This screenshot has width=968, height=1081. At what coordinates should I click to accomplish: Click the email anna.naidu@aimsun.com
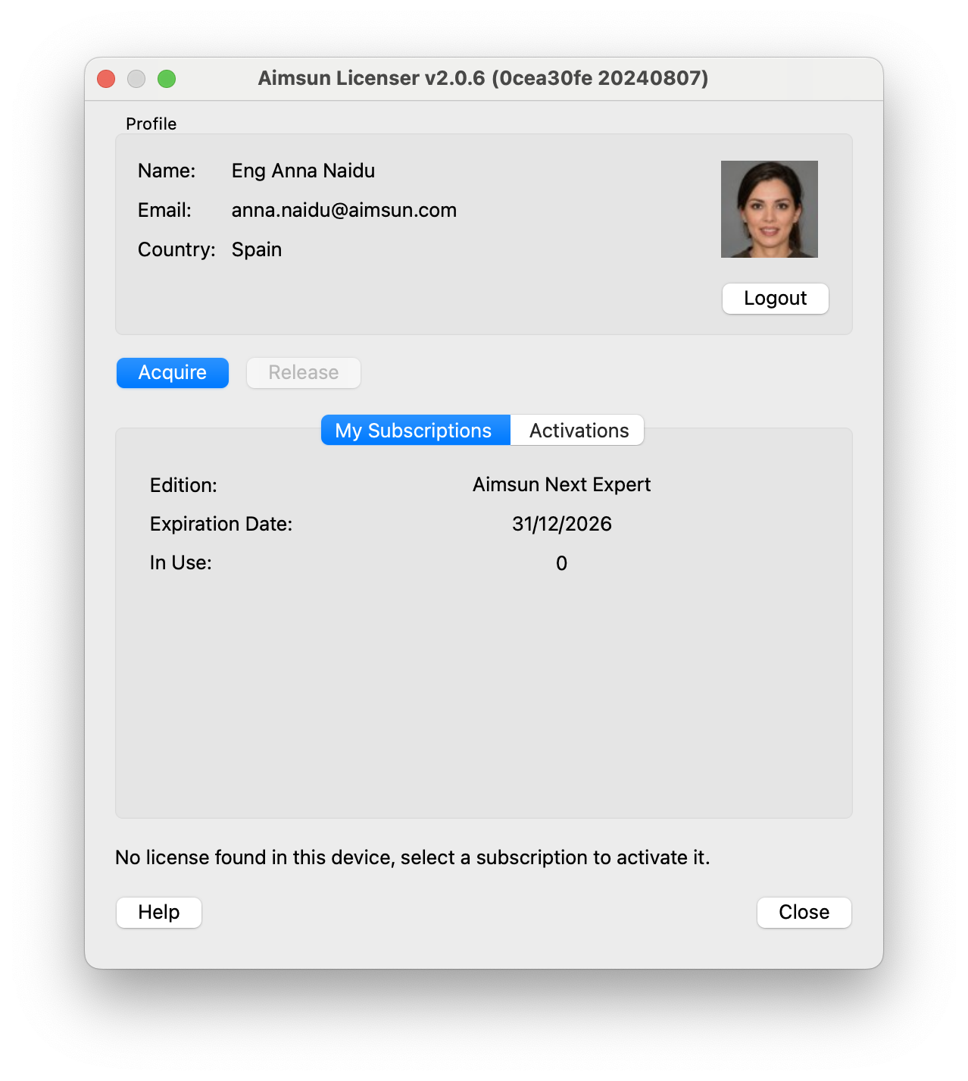click(343, 210)
